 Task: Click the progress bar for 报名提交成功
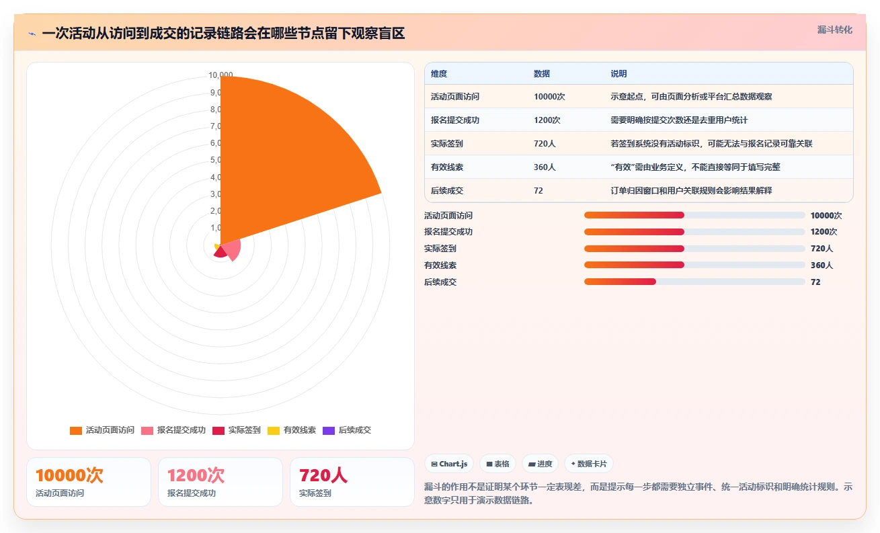pos(694,232)
